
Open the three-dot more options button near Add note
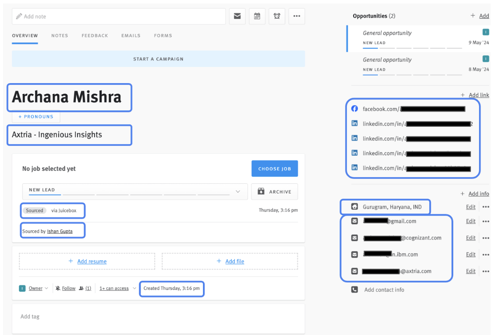pyautogui.click(x=297, y=16)
